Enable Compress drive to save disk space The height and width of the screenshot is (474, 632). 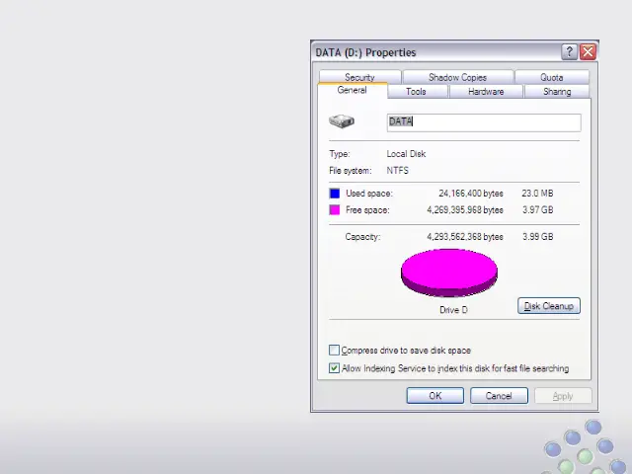tap(334, 350)
